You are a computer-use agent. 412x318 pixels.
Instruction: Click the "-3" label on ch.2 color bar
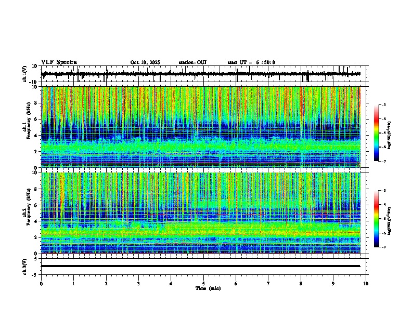coord(383,191)
